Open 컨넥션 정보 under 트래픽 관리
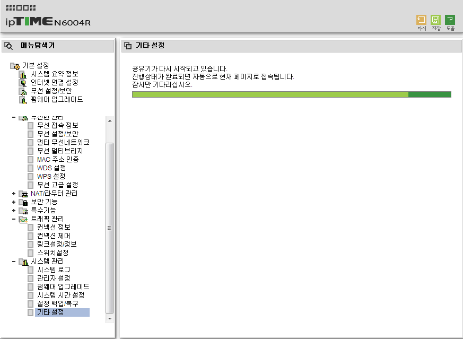The width and height of the screenshot is (463, 339). [x=54, y=228]
